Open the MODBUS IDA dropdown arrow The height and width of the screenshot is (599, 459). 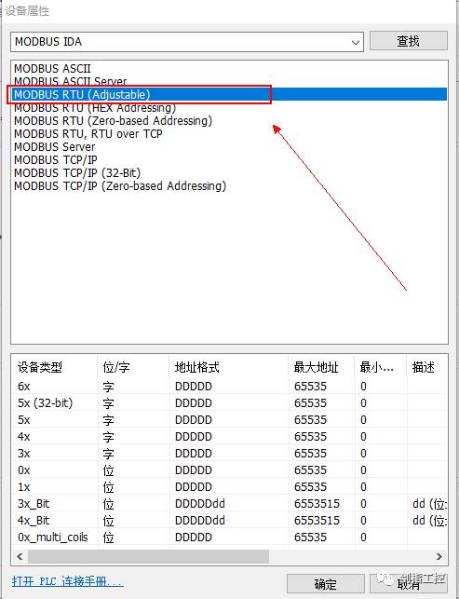point(355,42)
